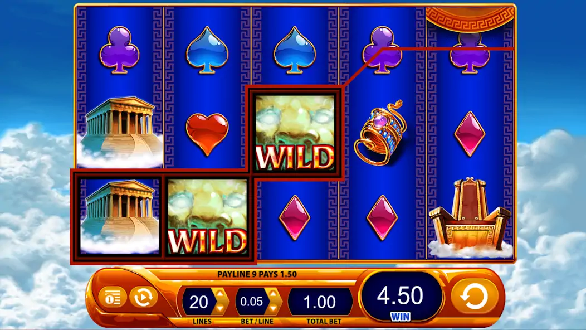Viewport: 586px width, 330px height.
Task: Click the Bet/Line value 0.05
Action: coord(252,302)
